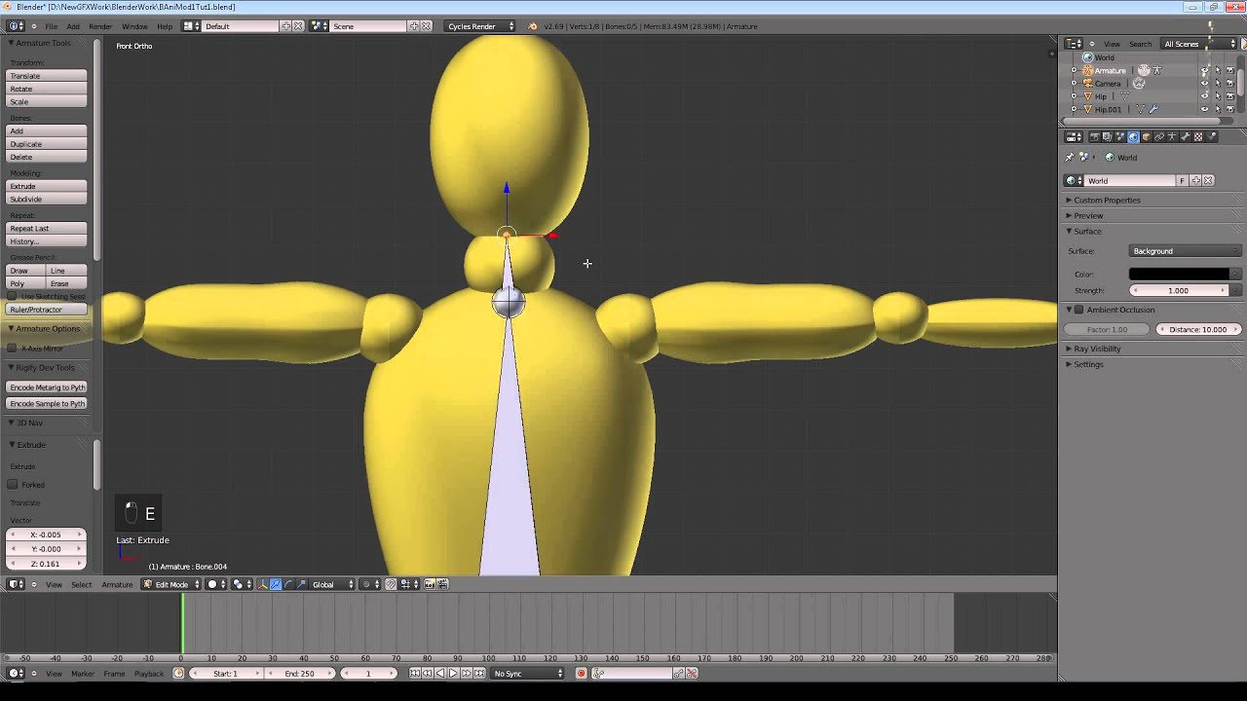Expand Armature tree item in outliner
1247x701 pixels.
tap(1074, 70)
